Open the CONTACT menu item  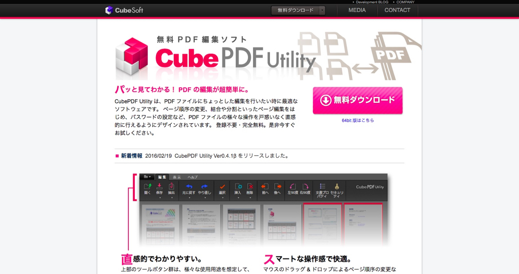397,10
